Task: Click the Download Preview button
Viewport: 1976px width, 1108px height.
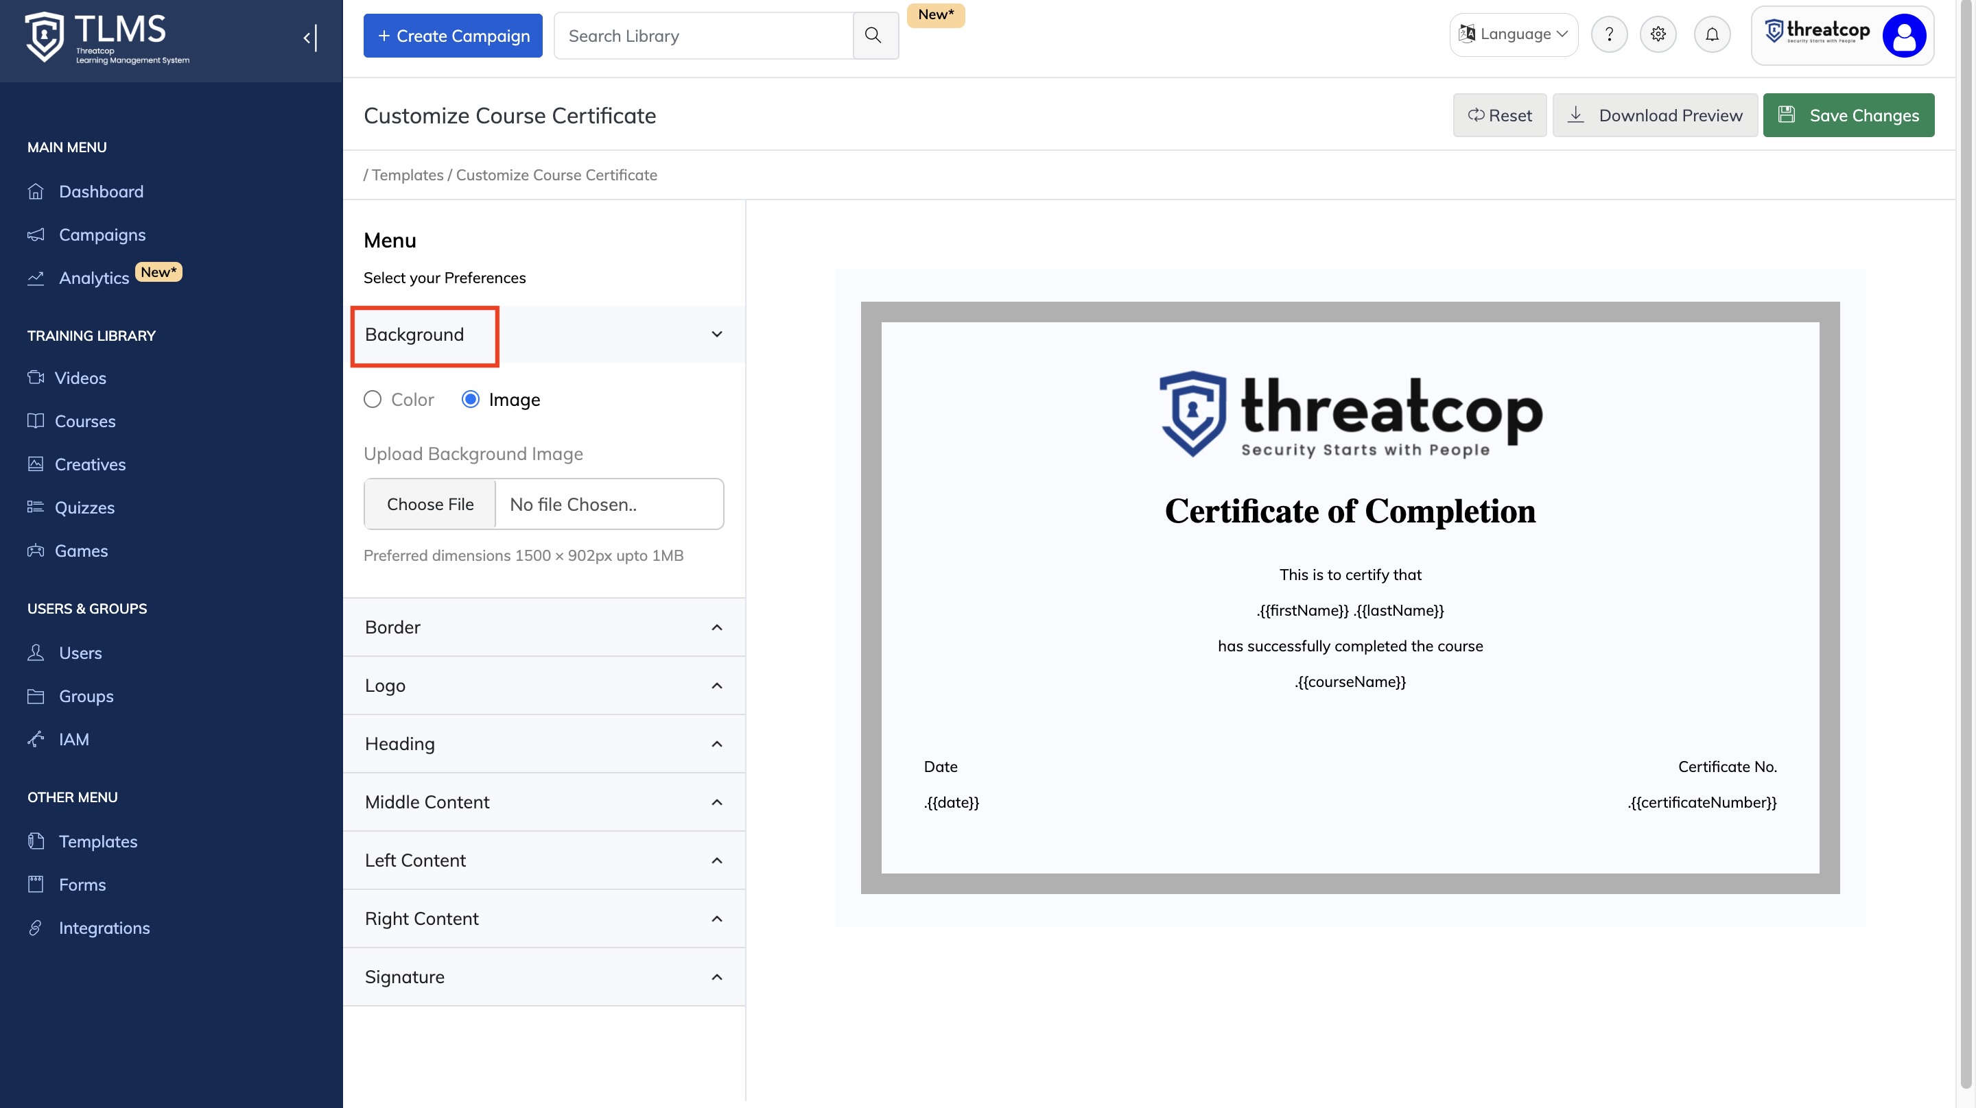Action: pyautogui.click(x=1655, y=116)
